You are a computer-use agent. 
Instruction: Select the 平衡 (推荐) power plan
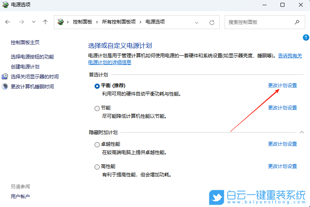pyautogui.click(x=97, y=86)
